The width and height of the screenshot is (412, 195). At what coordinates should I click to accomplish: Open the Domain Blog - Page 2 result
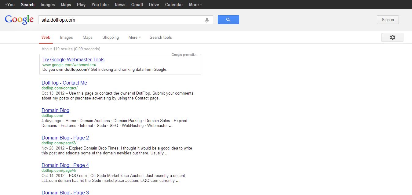(65, 138)
